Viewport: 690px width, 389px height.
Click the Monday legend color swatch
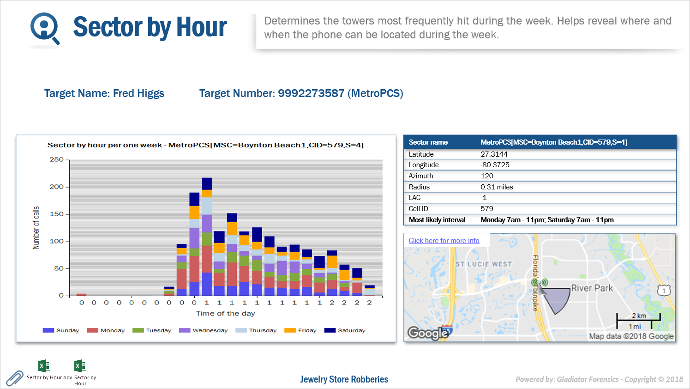[x=92, y=330]
